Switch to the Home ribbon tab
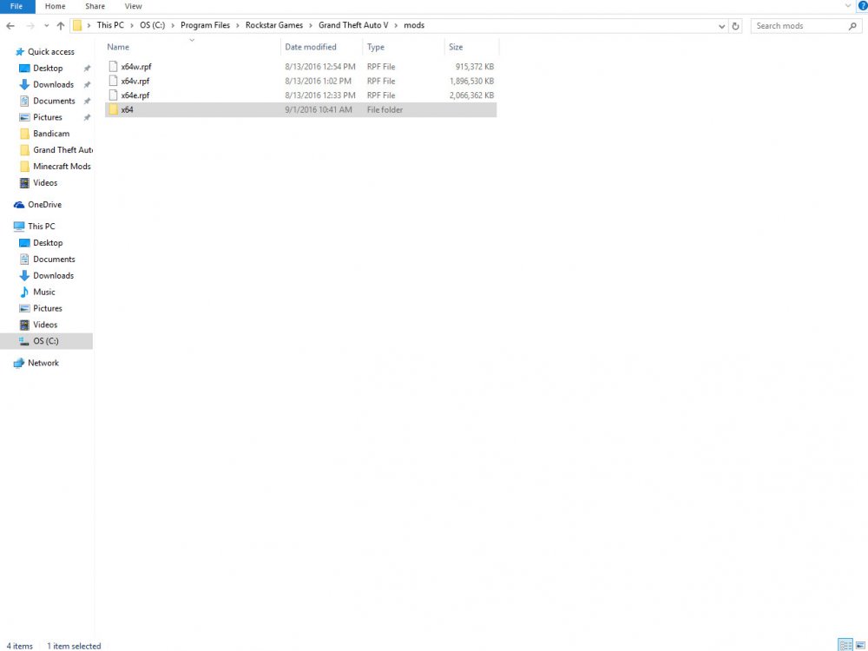 point(55,7)
